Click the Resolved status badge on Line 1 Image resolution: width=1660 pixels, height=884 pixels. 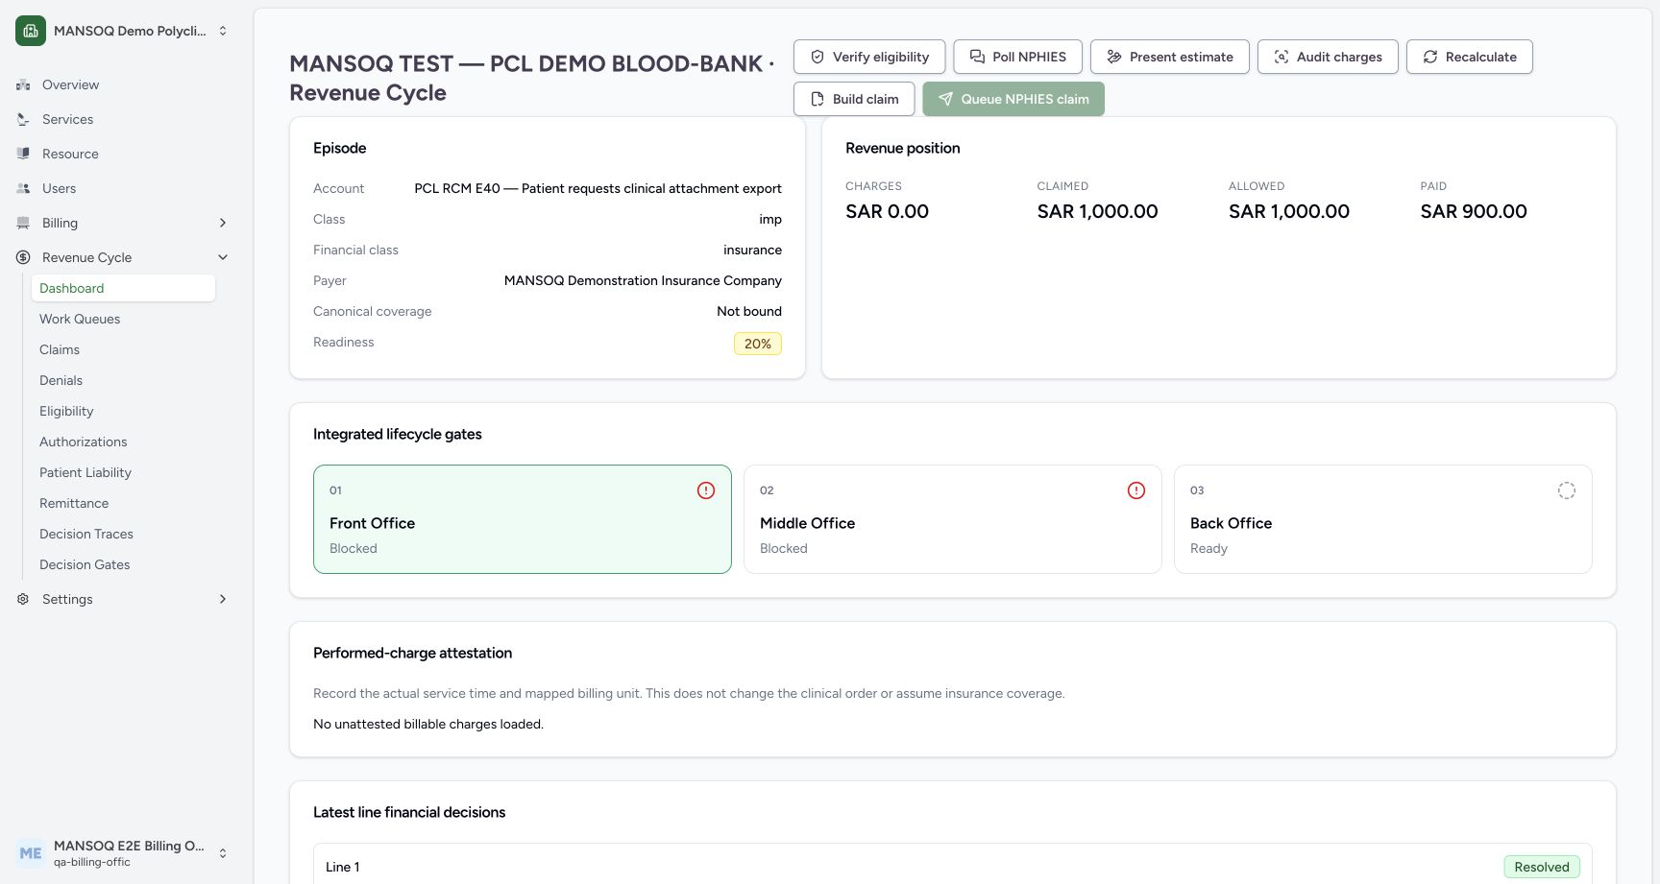pos(1542,867)
